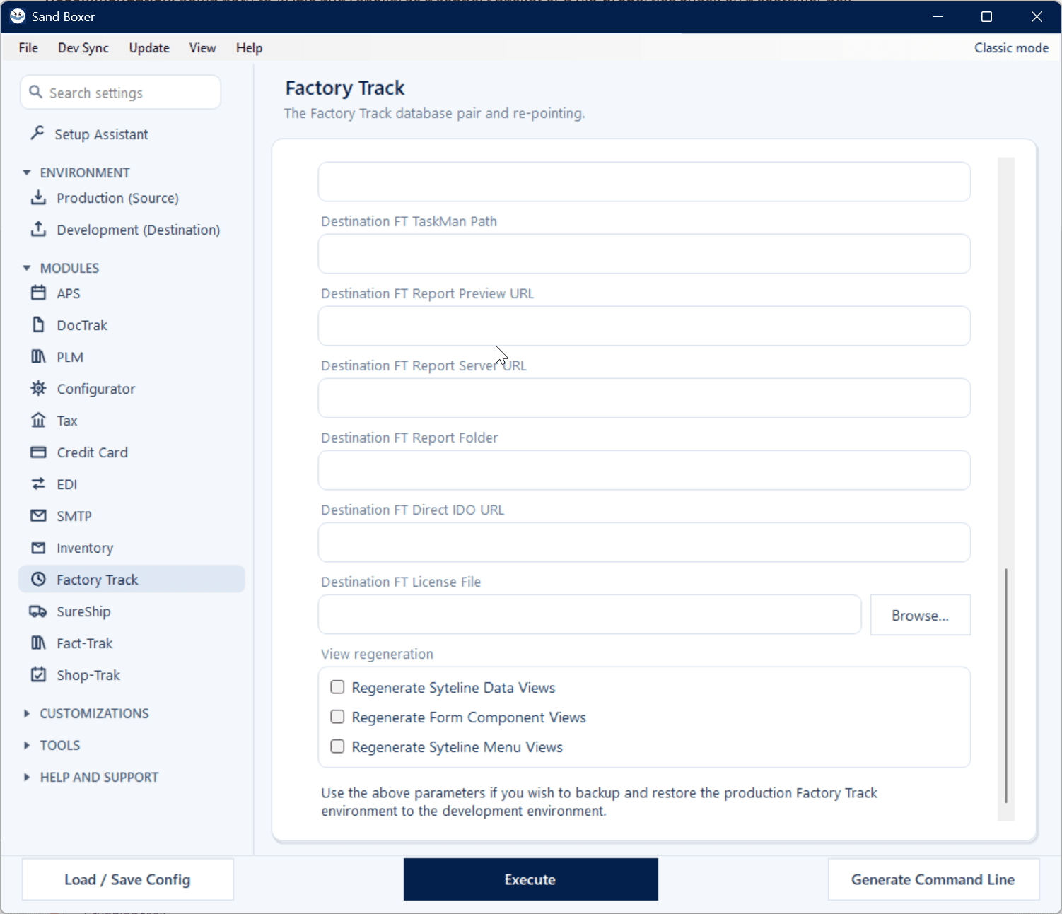Viewport: 1062px width, 914px height.
Task: Open the File menu
Action: tap(28, 47)
